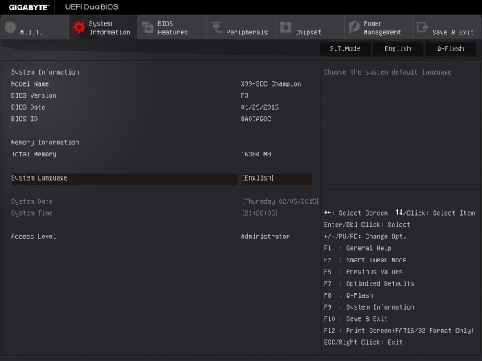
Task: Click the S.T.Mode button
Action: click(x=345, y=48)
